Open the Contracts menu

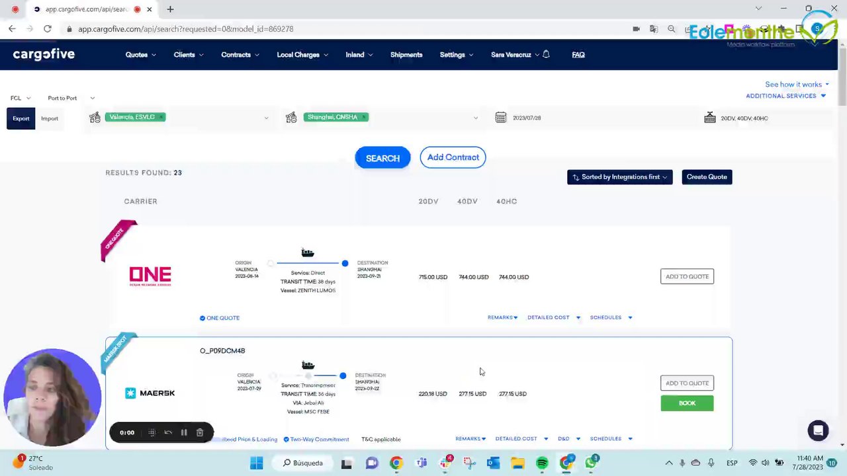(240, 55)
